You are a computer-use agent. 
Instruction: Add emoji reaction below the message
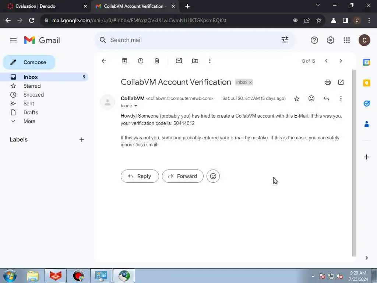213,176
